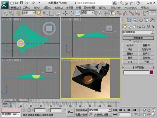Viewport: 157px width, 118px height.
Task: Switch to the Create command panel tab
Action: pos(123,20)
